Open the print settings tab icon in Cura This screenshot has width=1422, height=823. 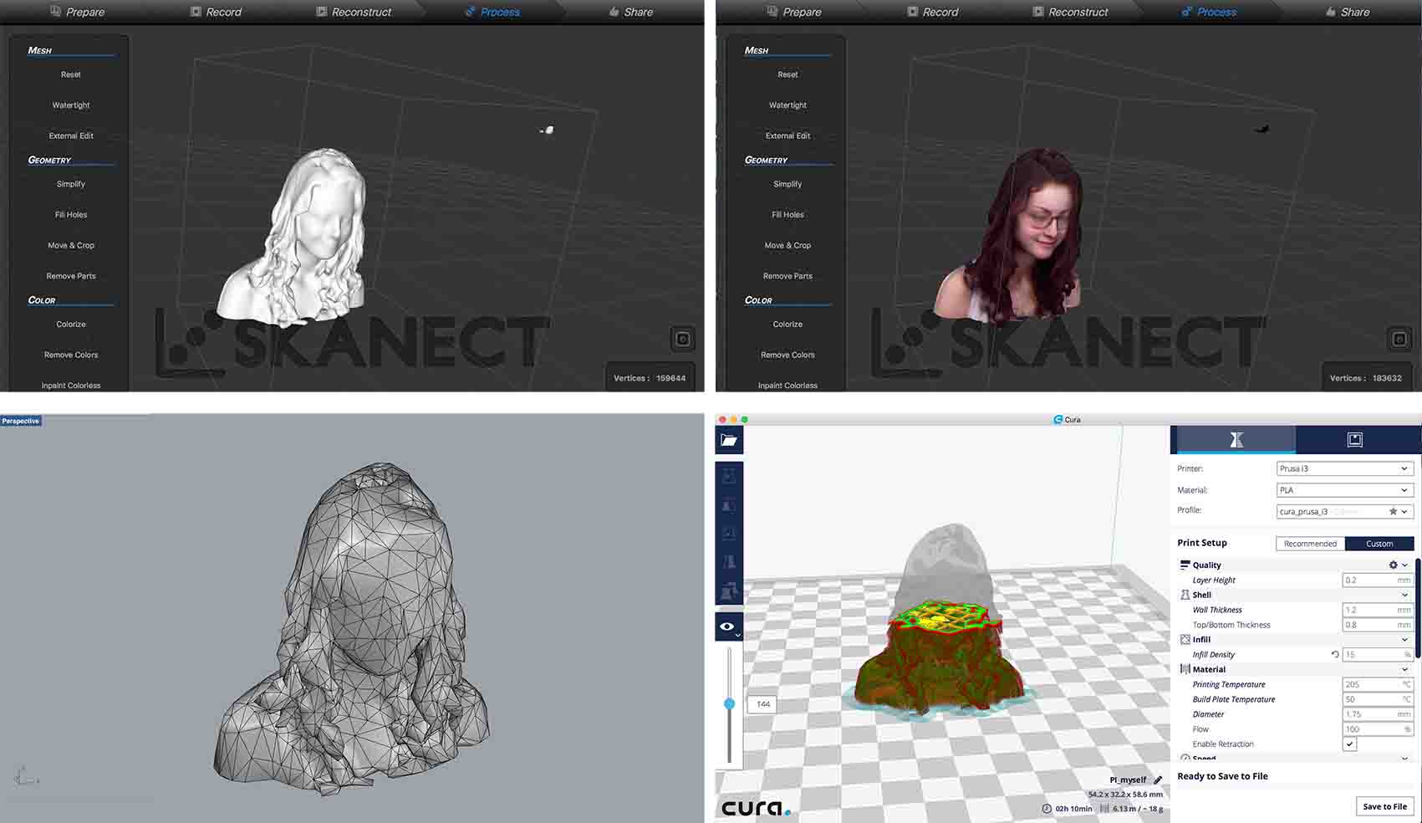coord(1236,440)
